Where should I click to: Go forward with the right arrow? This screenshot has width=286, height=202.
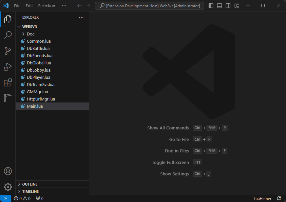click(88, 6)
